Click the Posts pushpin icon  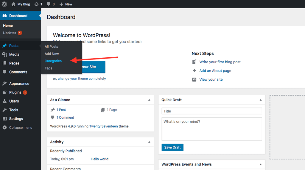tap(5, 46)
